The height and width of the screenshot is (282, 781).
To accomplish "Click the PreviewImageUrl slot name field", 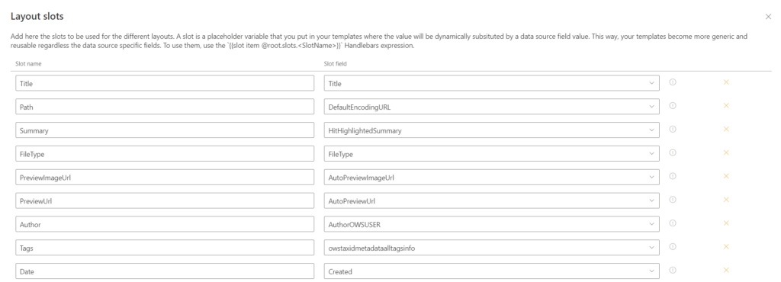I will pyautogui.click(x=165, y=177).
